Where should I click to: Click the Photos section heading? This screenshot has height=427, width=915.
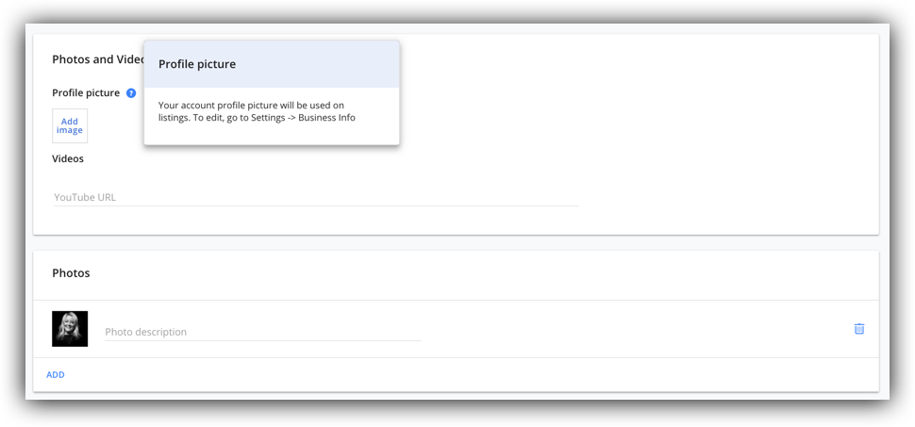coord(71,273)
